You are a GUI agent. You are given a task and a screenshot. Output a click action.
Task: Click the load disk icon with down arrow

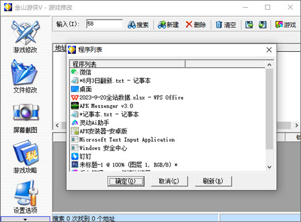[262, 25]
